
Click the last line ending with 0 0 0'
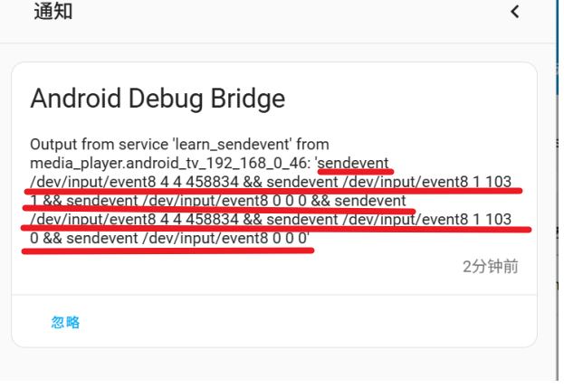tap(170, 238)
